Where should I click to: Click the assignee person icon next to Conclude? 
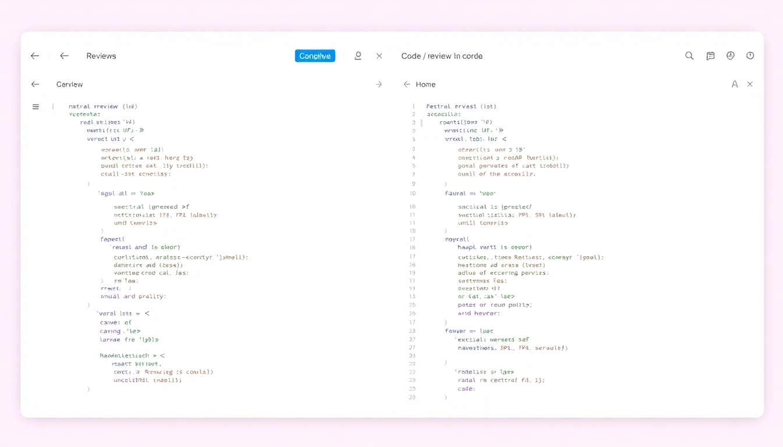[358, 55]
